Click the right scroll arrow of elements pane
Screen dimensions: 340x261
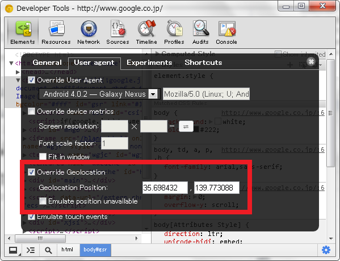coord(137,238)
